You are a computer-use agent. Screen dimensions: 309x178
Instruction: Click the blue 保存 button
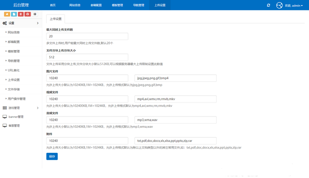point(52,156)
